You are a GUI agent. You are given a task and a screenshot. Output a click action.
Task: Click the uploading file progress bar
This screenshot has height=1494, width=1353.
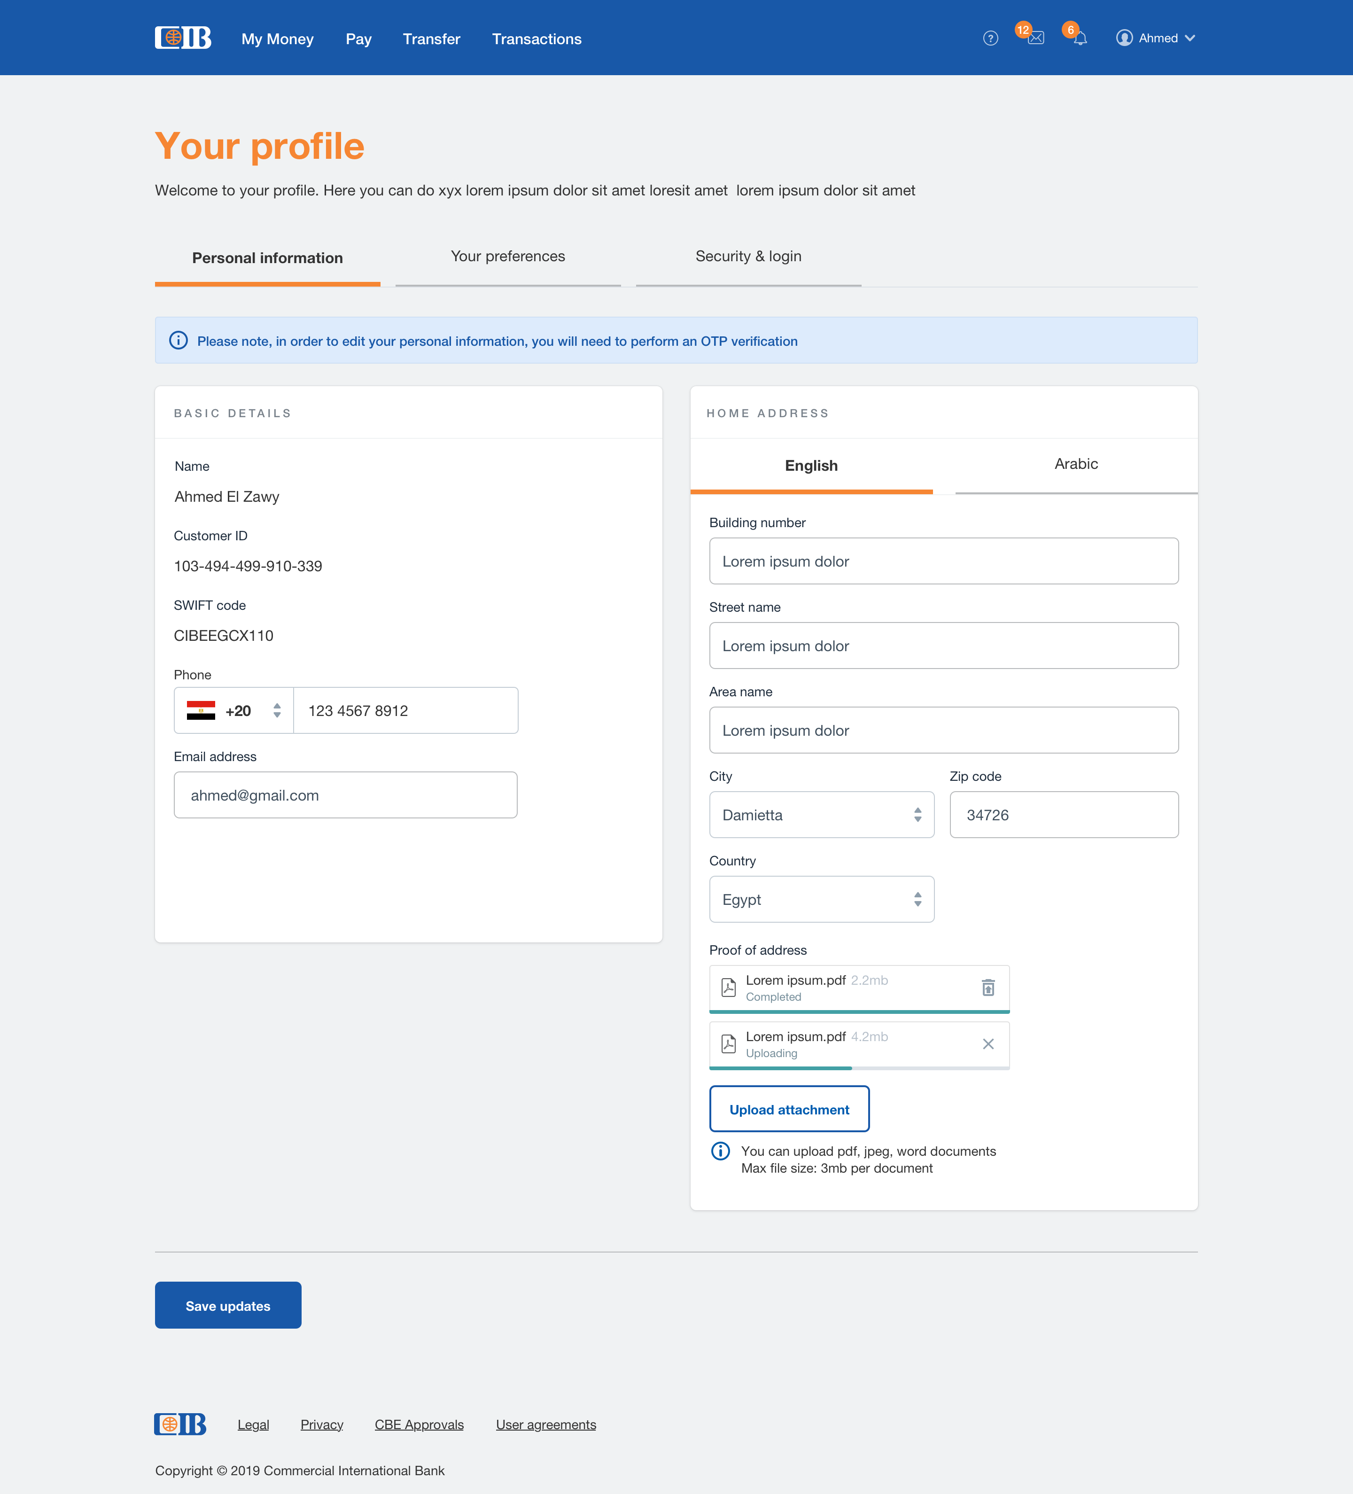[x=860, y=1068]
